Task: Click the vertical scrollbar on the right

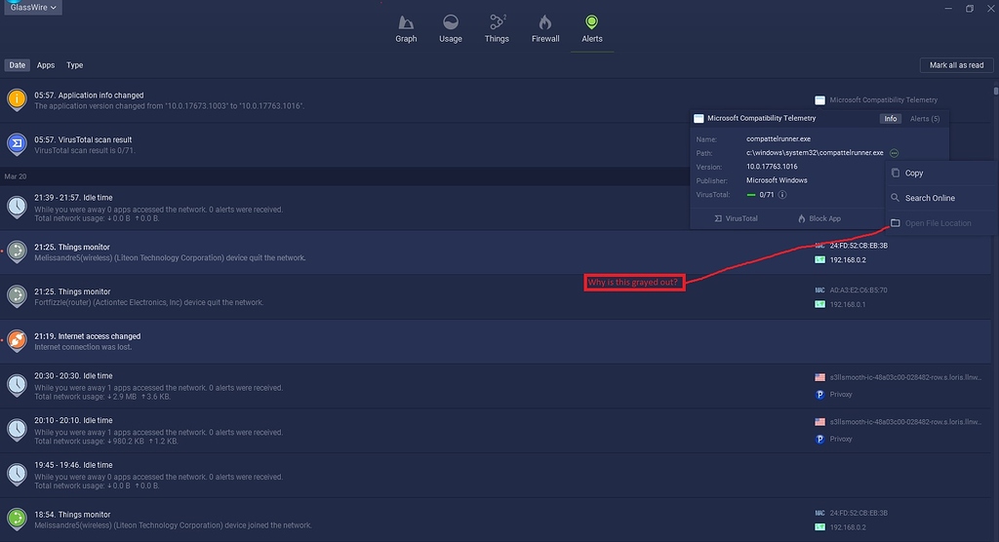Action: click(995, 292)
